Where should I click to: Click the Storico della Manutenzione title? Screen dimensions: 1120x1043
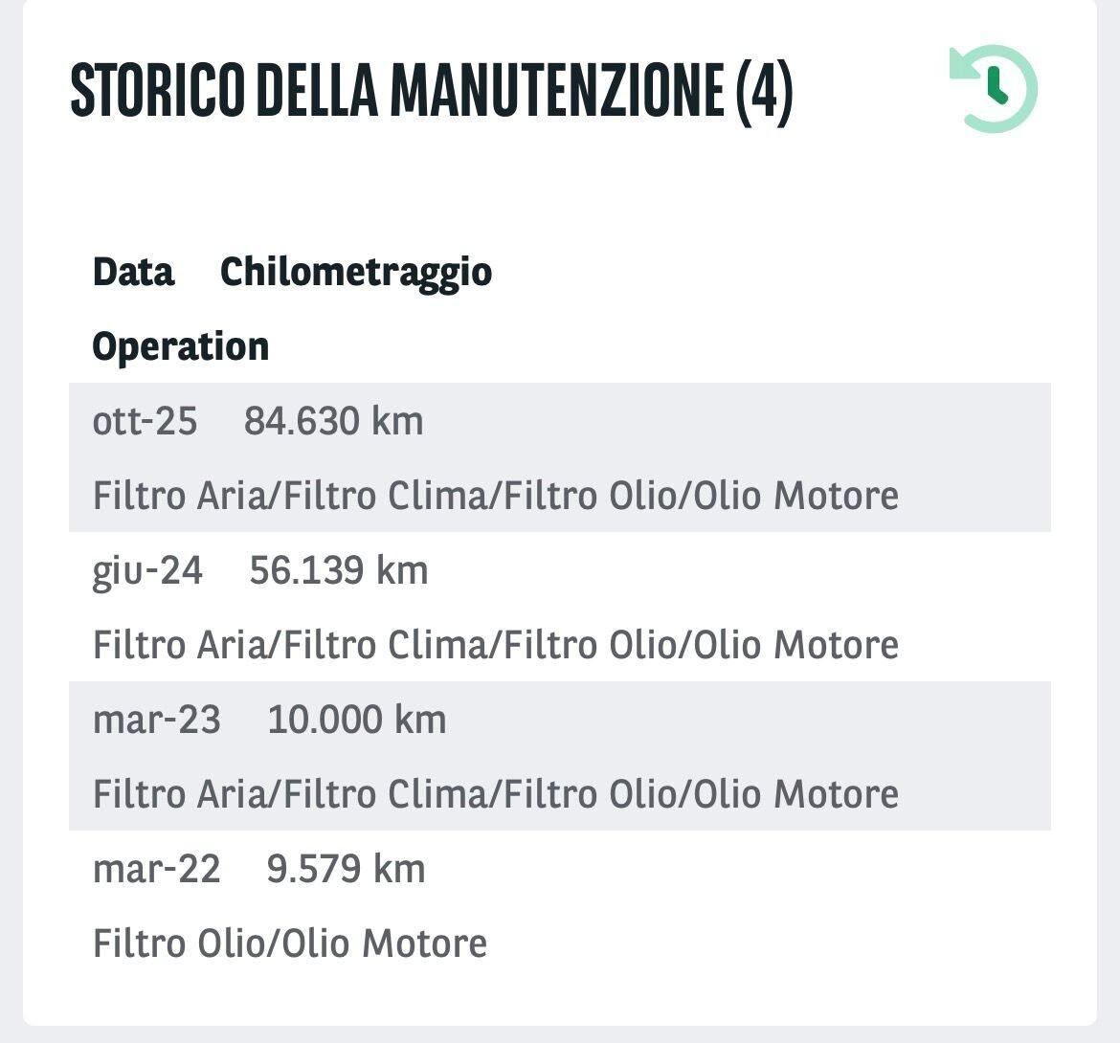coord(397,91)
